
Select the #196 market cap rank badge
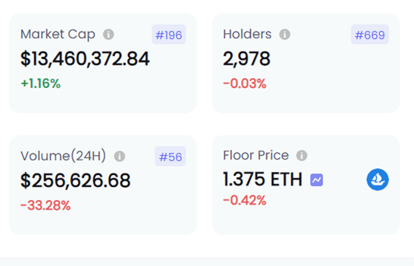pos(169,34)
